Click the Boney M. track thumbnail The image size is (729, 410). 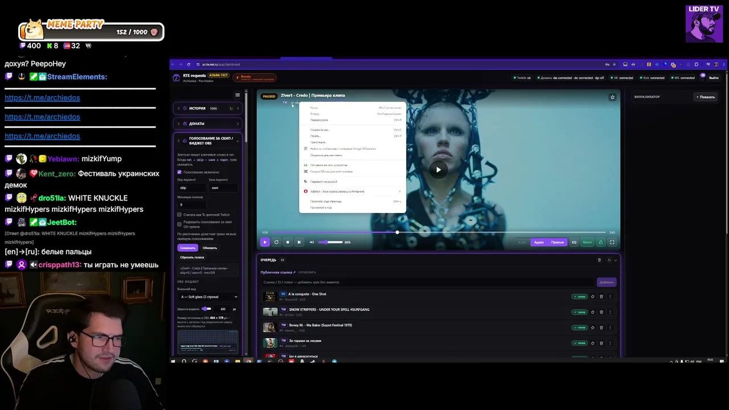pos(270,327)
